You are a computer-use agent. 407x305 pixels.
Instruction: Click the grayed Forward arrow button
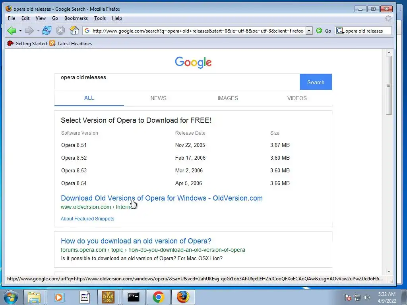[x=29, y=31]
